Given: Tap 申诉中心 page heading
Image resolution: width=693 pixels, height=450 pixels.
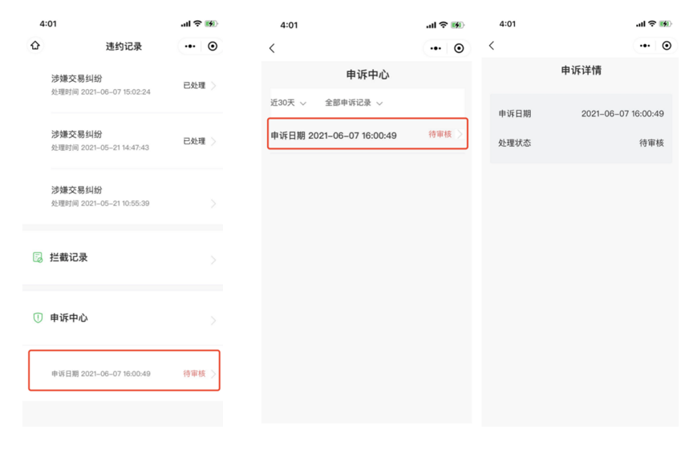Looking at the screenshot, I should tap(367, 75).
